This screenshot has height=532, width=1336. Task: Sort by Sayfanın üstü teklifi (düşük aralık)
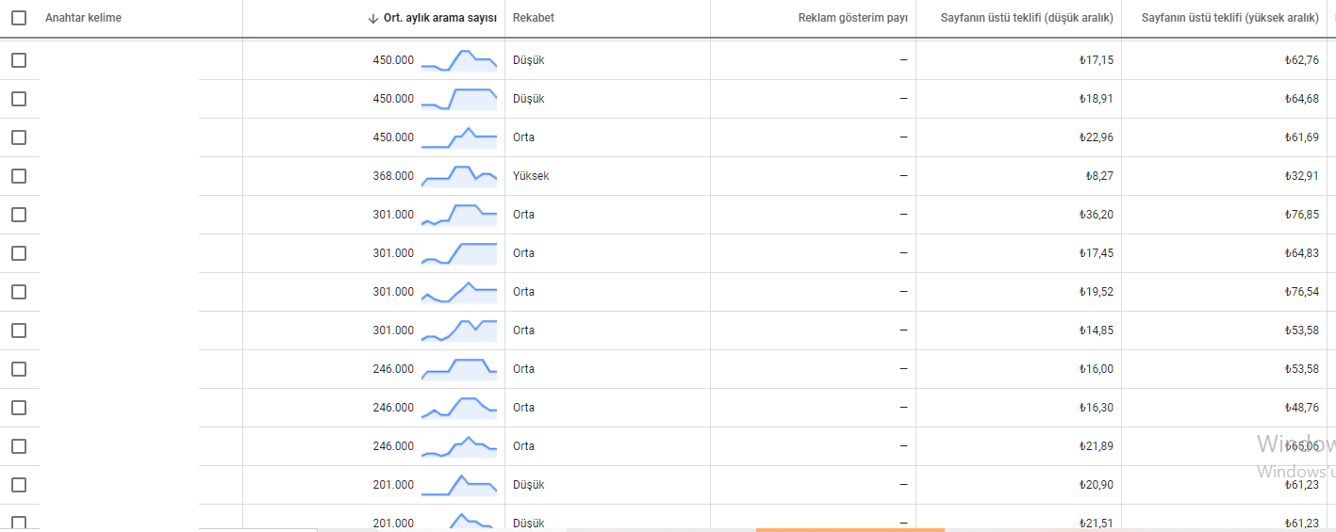(1027, 18)
